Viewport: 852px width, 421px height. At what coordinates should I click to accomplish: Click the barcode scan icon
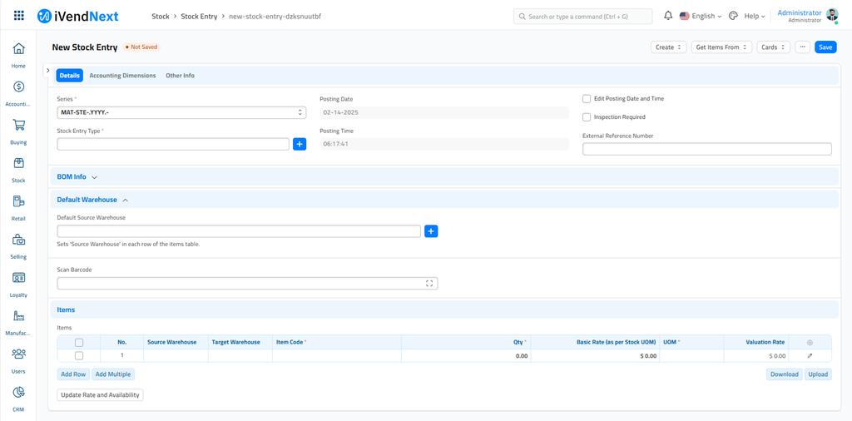click(429, 284)
